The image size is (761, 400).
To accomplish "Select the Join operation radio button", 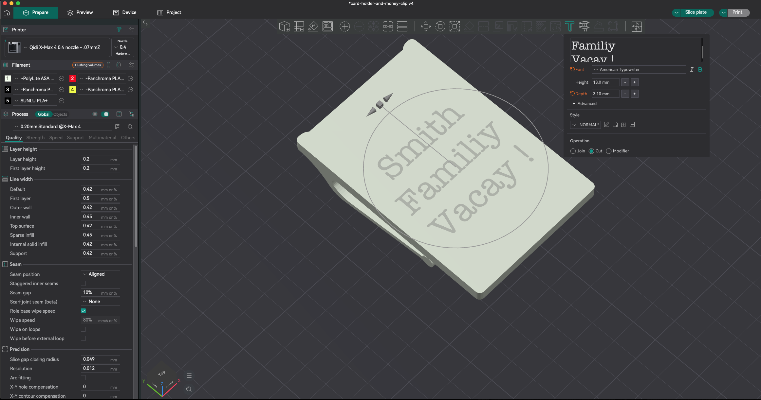I will pos(573,151).
